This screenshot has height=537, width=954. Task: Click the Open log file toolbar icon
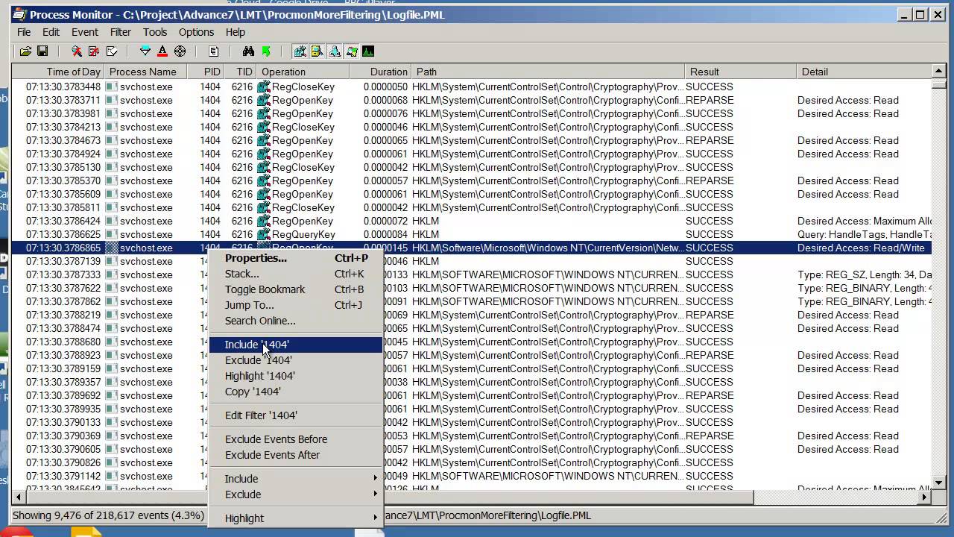pyautogui.click(x=25, y=51)
